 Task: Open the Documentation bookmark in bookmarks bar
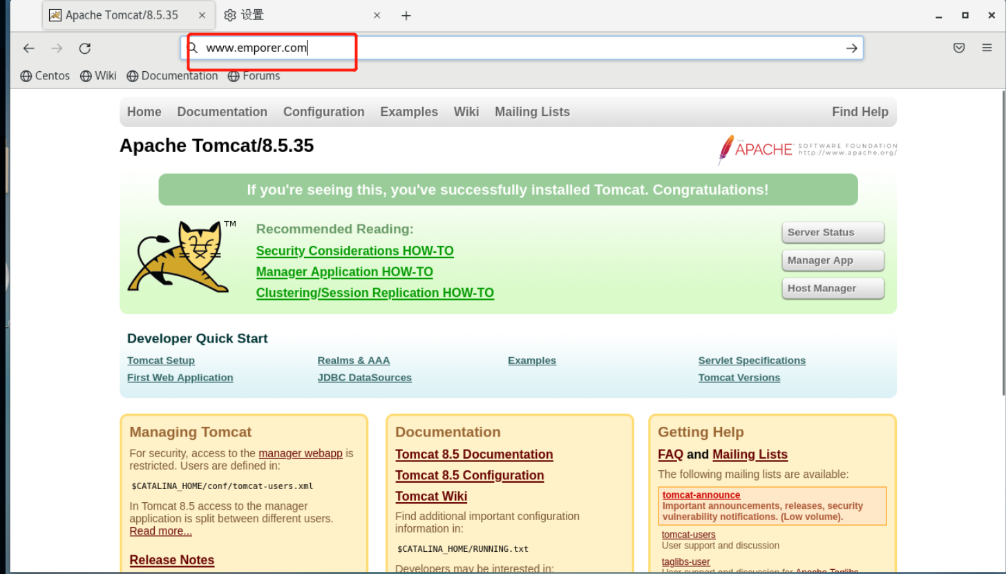tap(172, 76)
